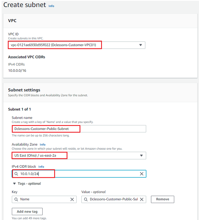
Task: Click the Remove button for the Name tag
Action: pos(162,199)
